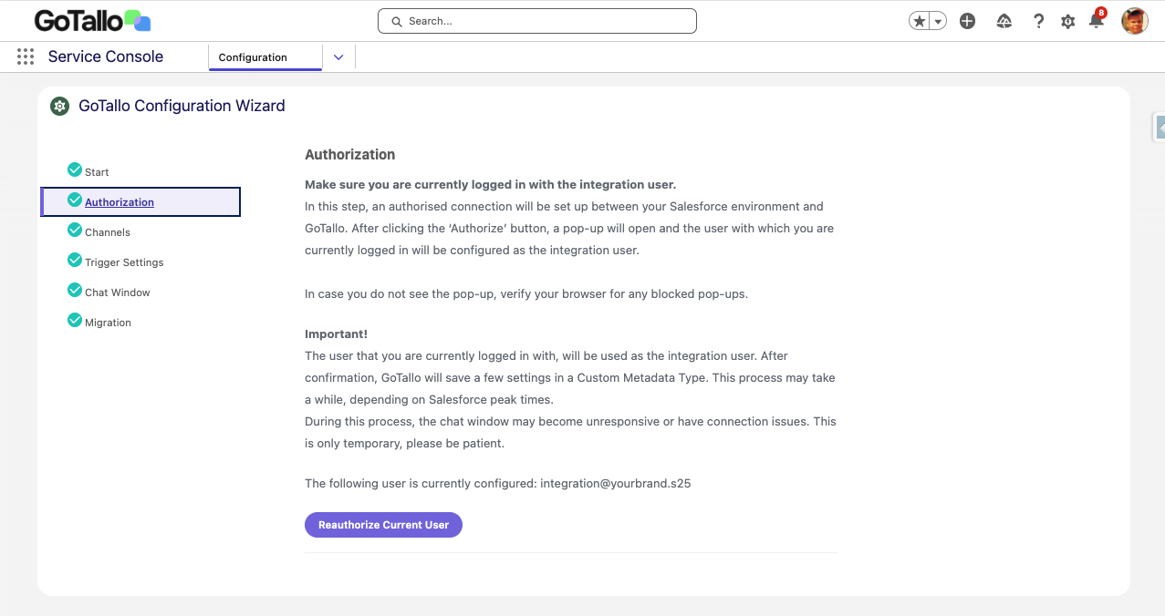Image resolution: width=1165 pixels, height=616 pixels.
Task: Open the Authorization wizard step
Action: [120, 202]
